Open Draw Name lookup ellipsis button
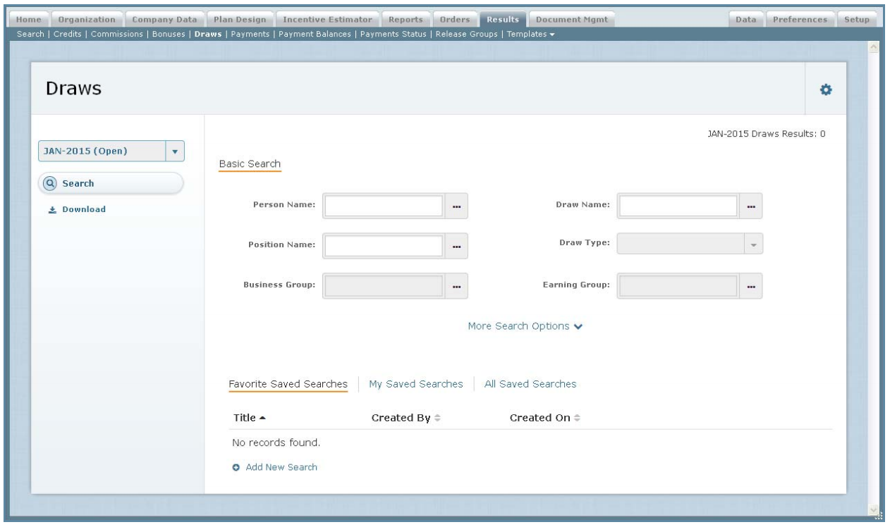 (751, 206)
